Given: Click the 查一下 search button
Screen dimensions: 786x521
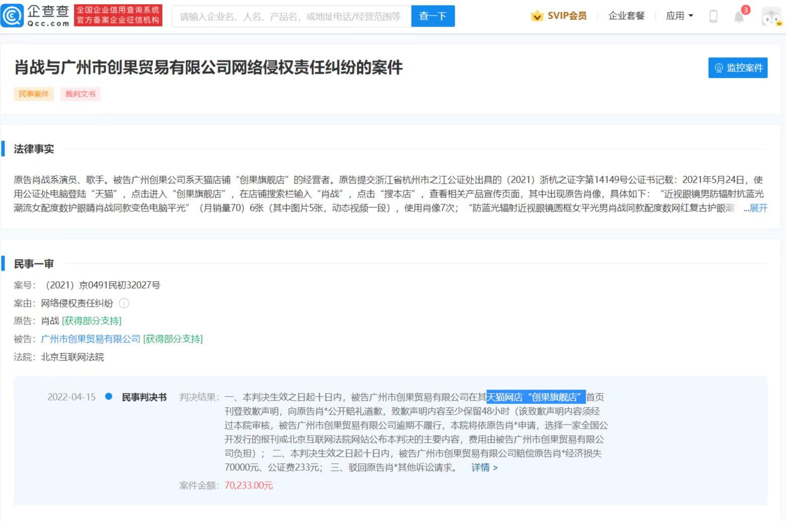Looking at the screenshot, I should [x=433, y=16].
